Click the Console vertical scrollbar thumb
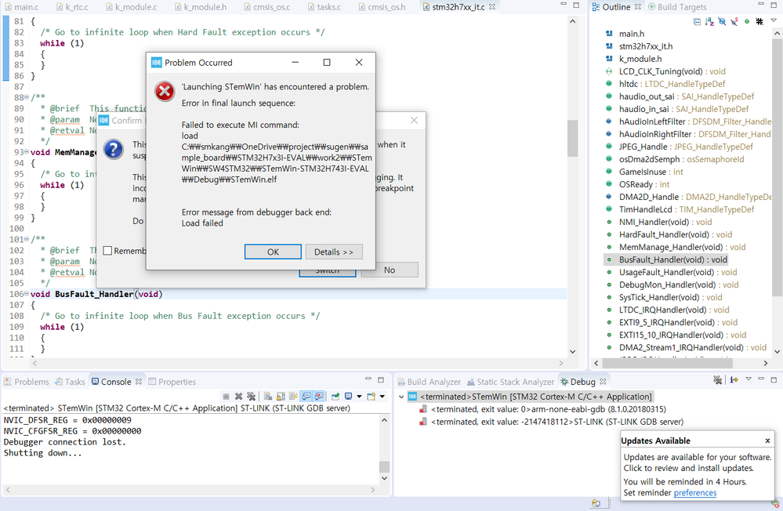 383,466
